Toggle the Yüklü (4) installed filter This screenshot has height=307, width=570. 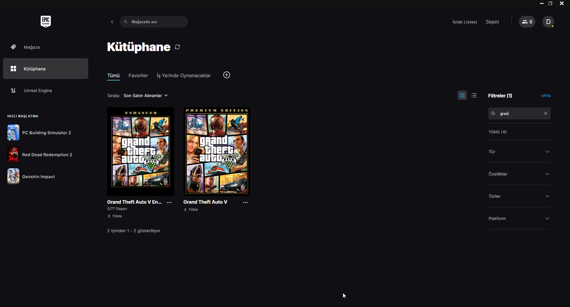pyautogui.click(x=498, y=132)
